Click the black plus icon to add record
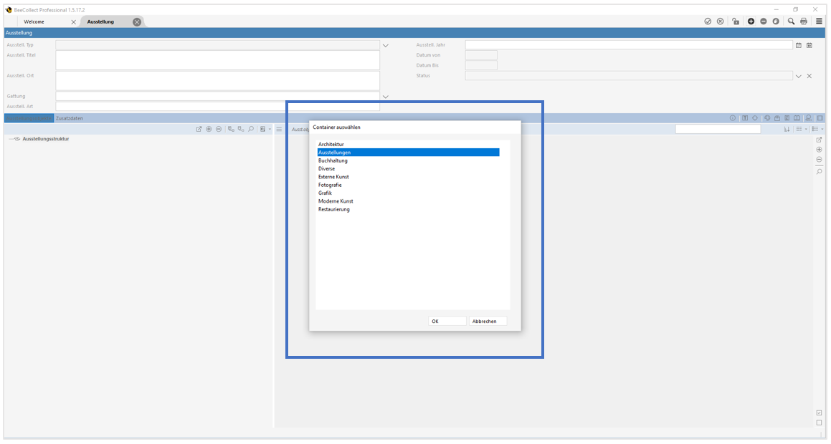 751,21
